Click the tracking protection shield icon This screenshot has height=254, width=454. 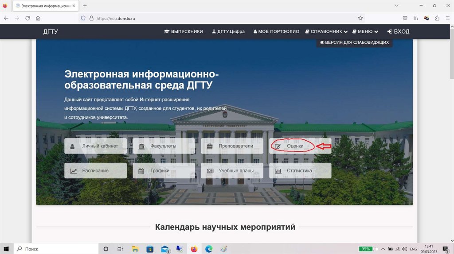point(83,18)
